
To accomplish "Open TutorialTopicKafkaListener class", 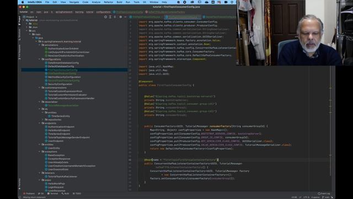I will (61, 176).
